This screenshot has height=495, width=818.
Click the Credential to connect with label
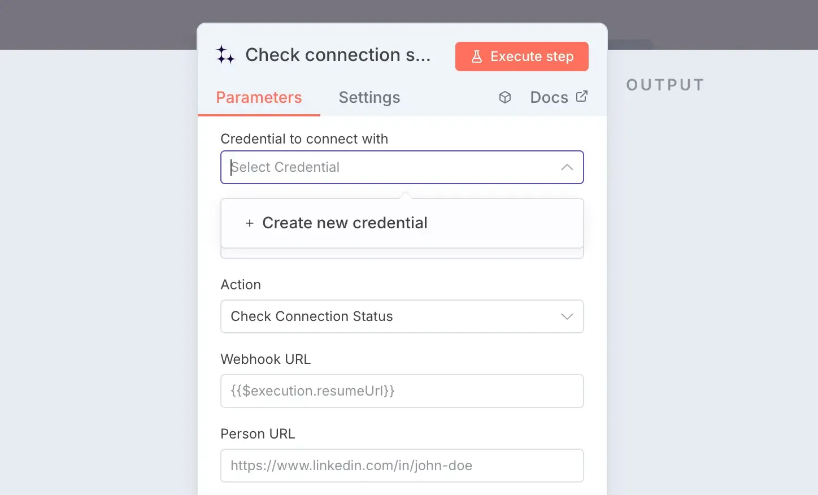point(304,139)
